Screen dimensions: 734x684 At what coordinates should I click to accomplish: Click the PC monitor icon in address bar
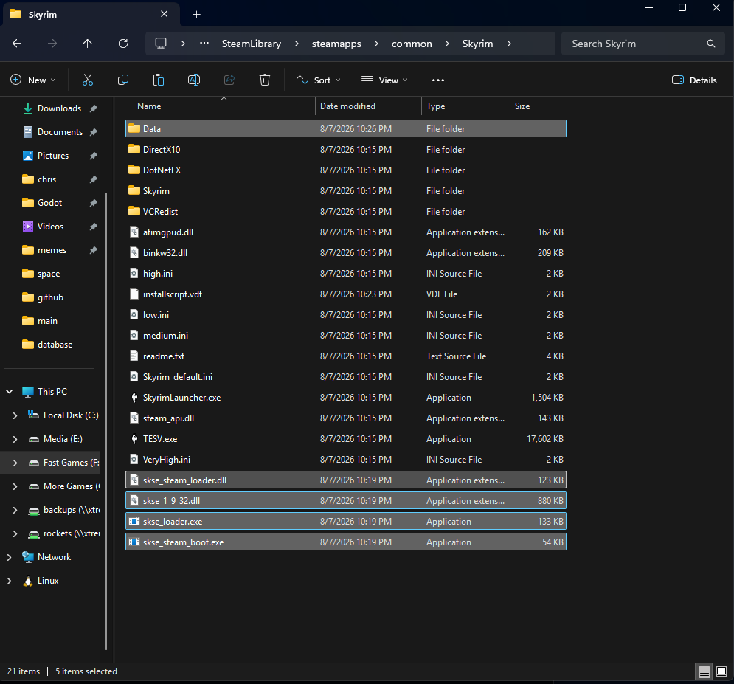[x=161, y=44]
